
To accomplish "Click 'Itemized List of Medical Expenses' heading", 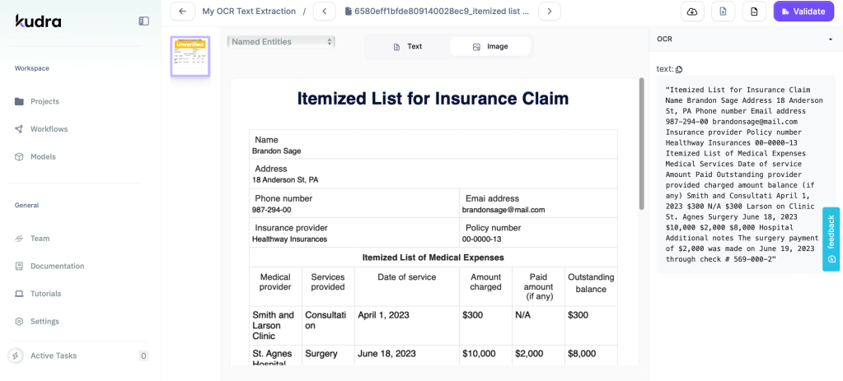I will [433, 258].
